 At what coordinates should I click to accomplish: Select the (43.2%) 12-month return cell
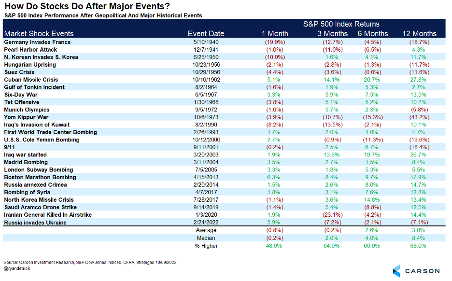(419, 117)
